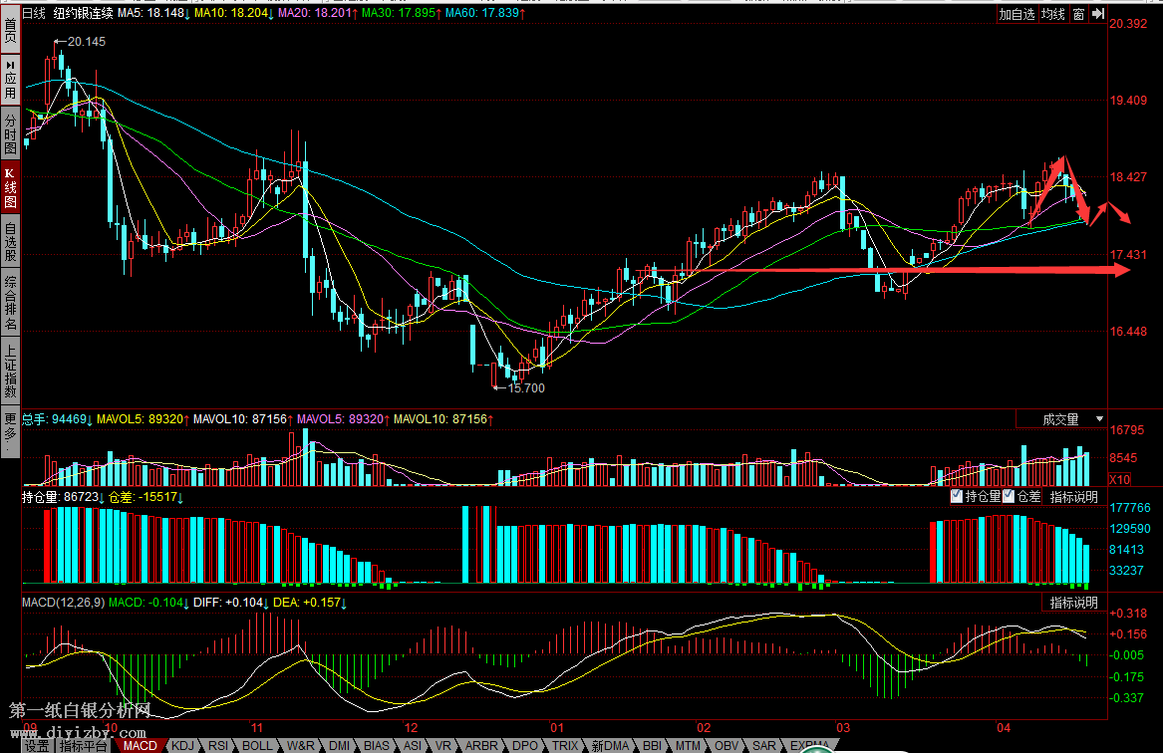
Task: Uncheck the 仓差 checkbox
Action: pyautogui.click(x=1009, y=496)
